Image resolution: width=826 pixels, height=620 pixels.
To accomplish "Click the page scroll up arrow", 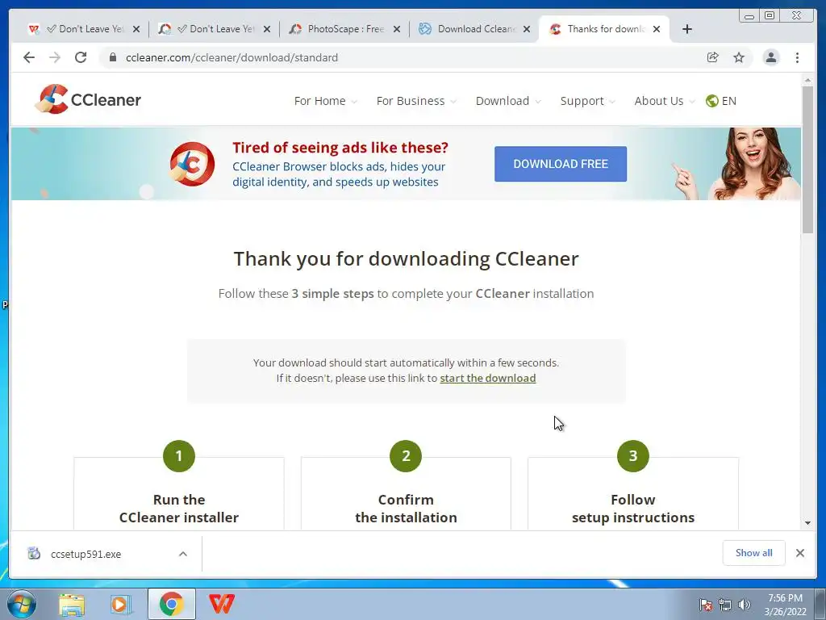I will coord(807,80).
